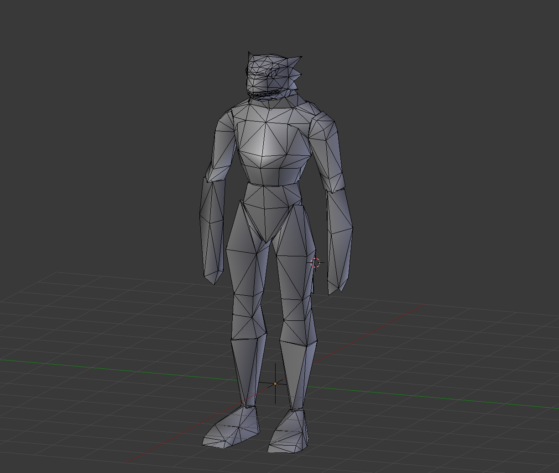The height and width of the screenshot is (473, 559).
Task: Click empty dark background above the model
Action: coord(274,23)
